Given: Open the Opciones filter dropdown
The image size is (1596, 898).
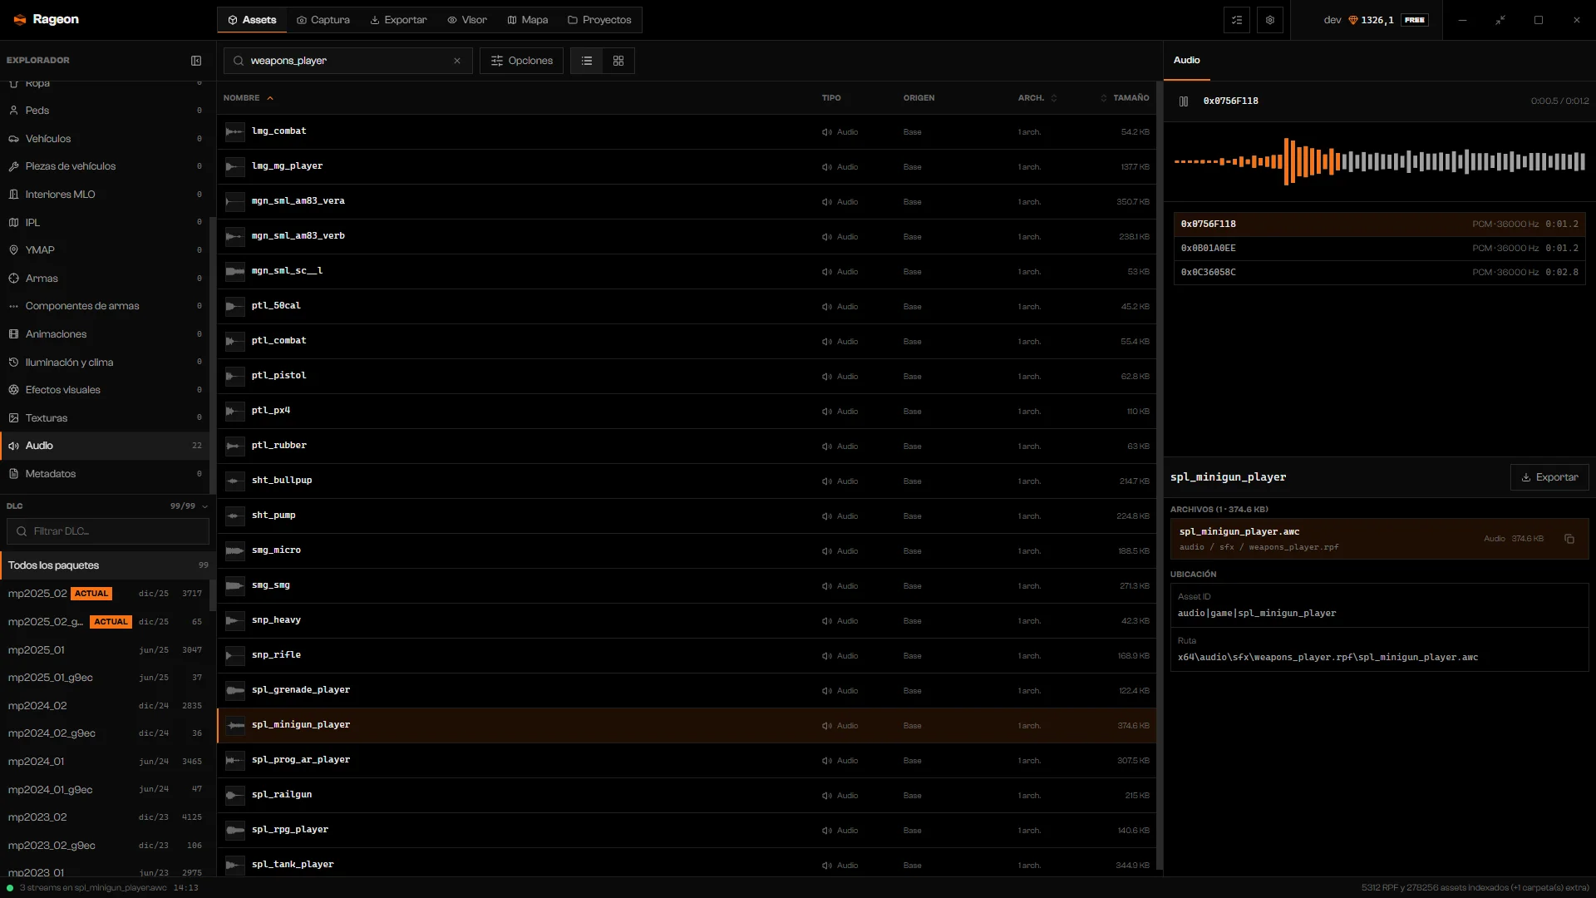Looking at the screenshot, I should (x=522, y=61).
